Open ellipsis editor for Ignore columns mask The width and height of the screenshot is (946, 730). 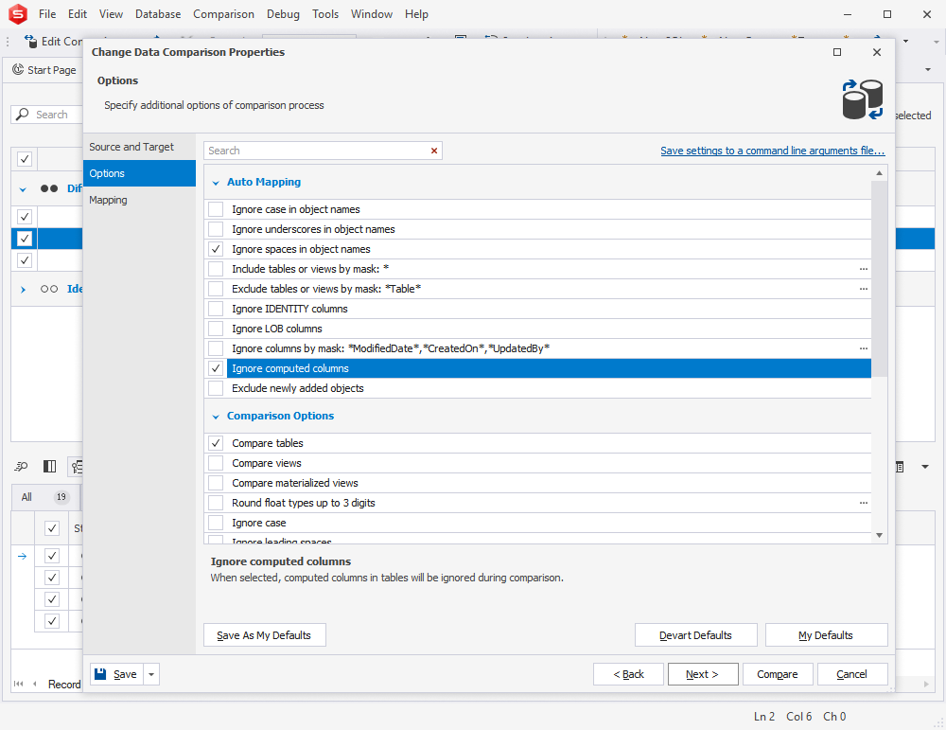point(864,348)
